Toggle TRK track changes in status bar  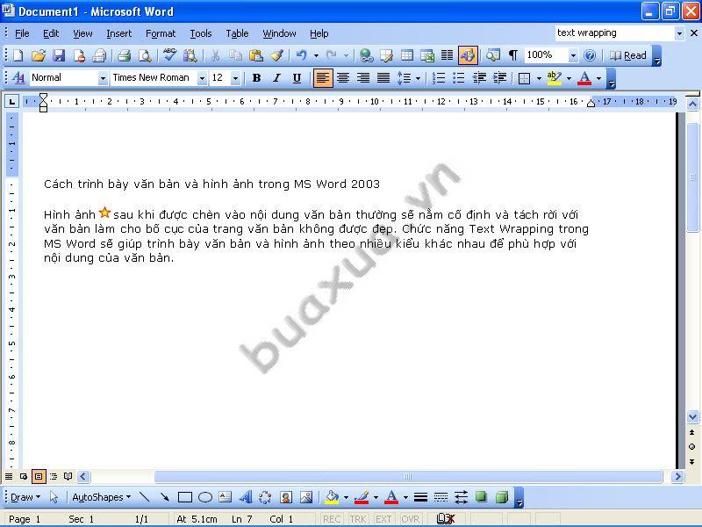tap(358, 519)
